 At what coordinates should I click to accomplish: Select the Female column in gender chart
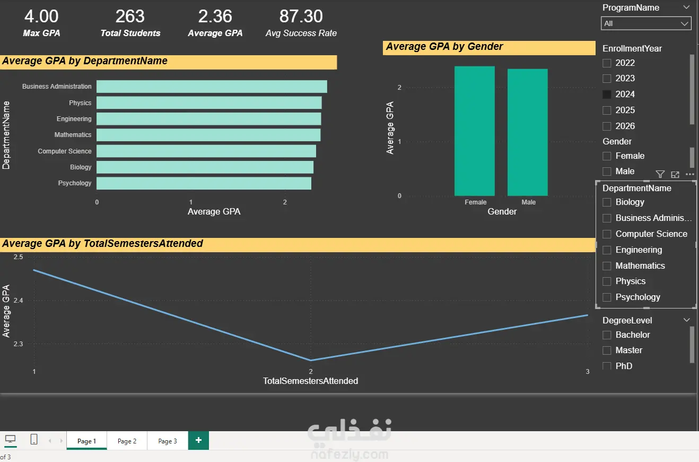click(475, 131)
